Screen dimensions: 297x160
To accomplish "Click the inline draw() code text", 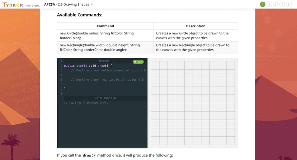I will click(x=89, y=155).
